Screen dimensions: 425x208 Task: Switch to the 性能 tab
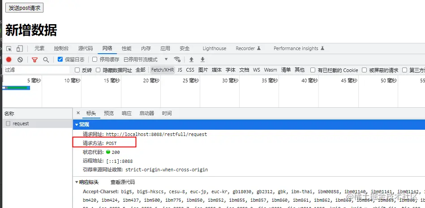pos(127,48)
